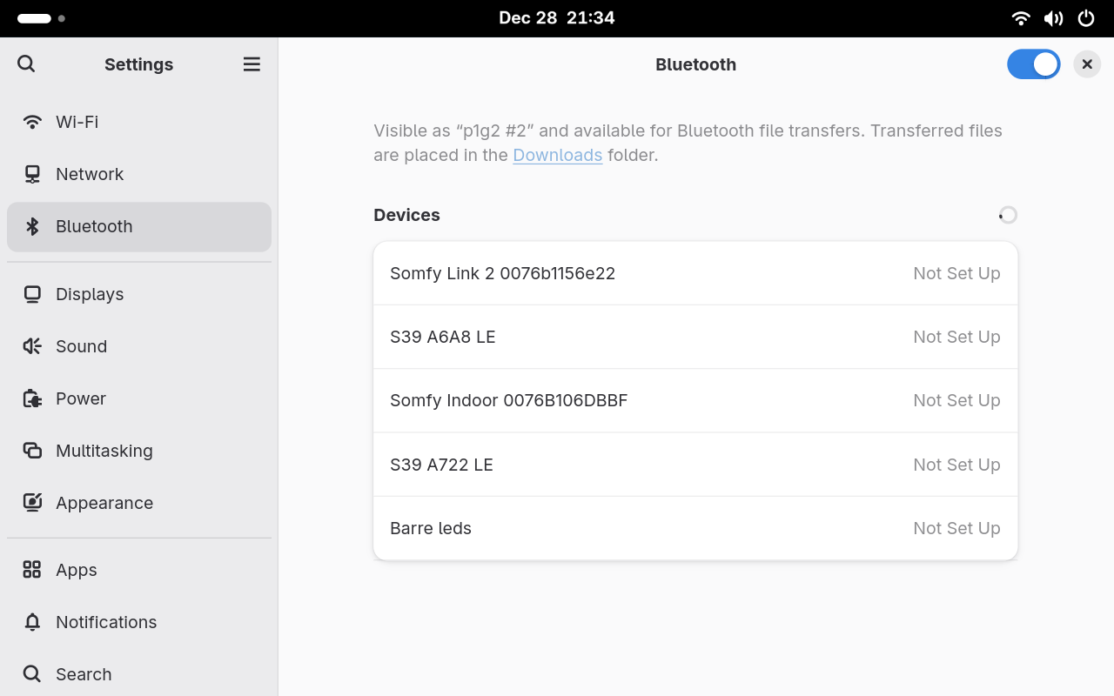
Task: Open the Apps settings section
Action: [77, 570]
